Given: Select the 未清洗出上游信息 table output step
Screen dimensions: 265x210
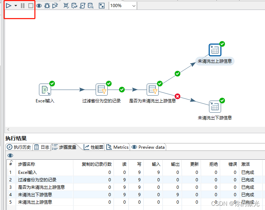Looking at the screenshot, I should pyautogui.click(x=215, y=50).
